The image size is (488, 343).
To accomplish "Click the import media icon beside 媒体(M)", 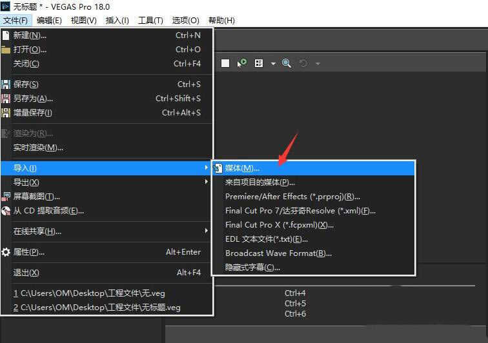I will click(218, 168).
